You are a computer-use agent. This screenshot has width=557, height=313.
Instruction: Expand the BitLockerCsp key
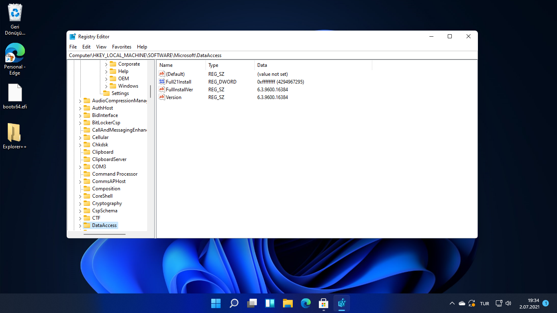pyautogui.click(x=80, y=123)
